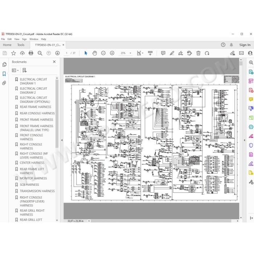Screen dimensions: 254x254
Task: Click the Delete trash icon
Action: click(x=198, y=53)
